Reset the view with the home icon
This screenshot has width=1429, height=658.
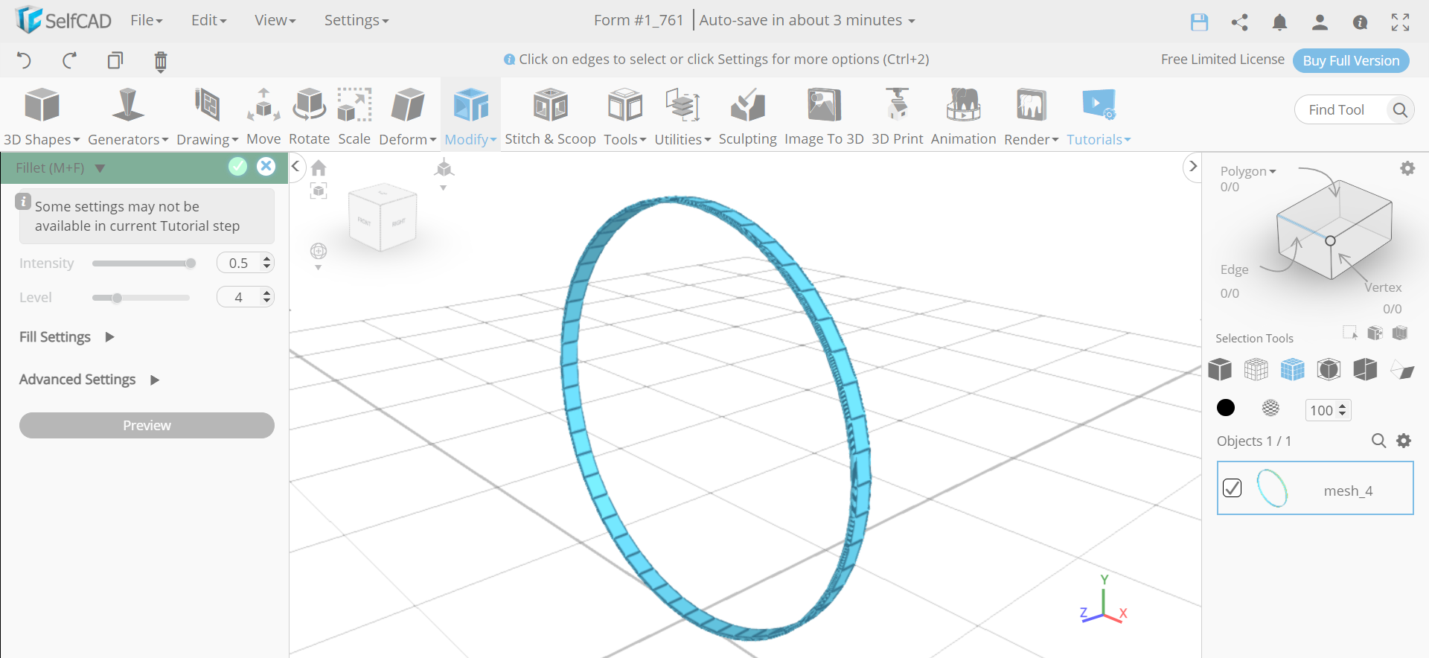(x=319, y=168)
